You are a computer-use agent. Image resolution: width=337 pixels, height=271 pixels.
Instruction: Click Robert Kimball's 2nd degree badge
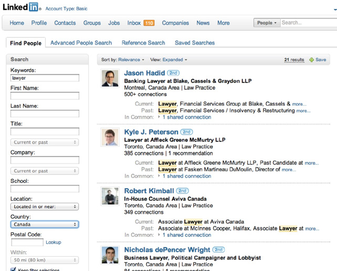click(x=183, y=191)
